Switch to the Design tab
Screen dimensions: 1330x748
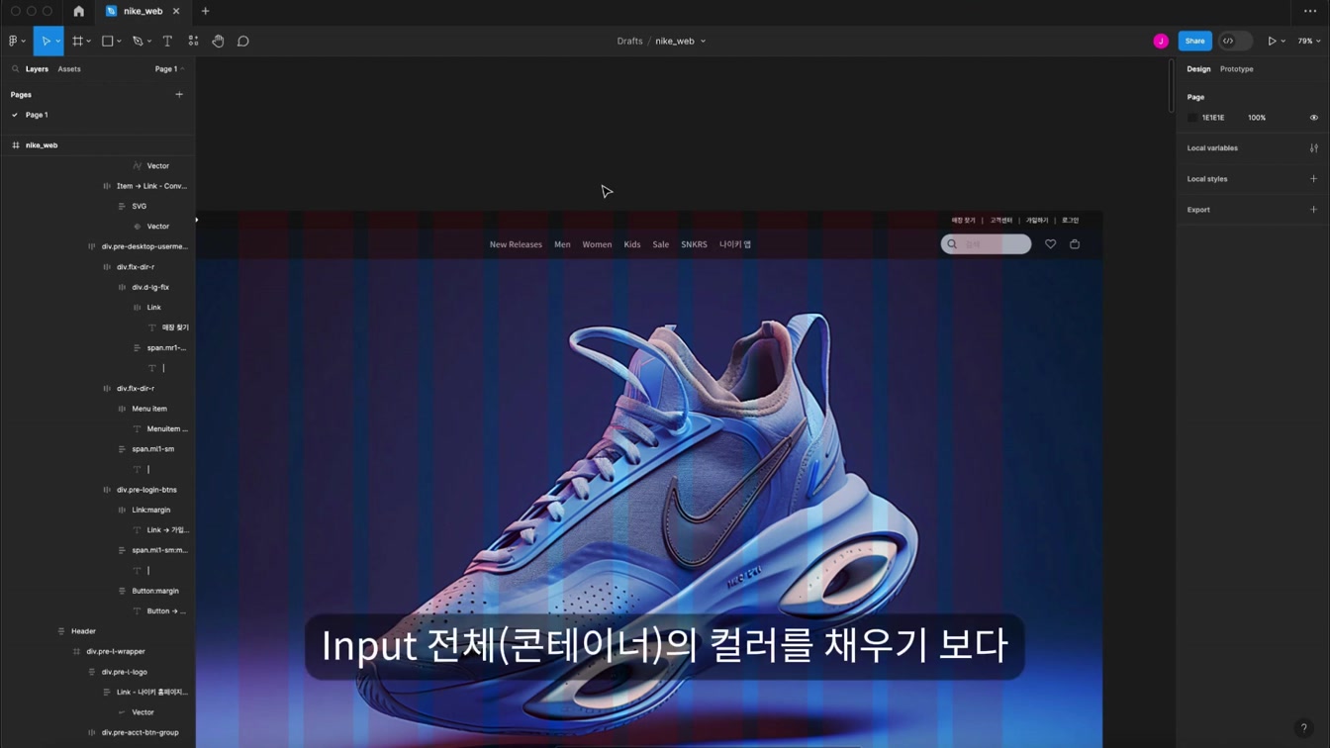pyautogui.click(x=1198, y=69)
